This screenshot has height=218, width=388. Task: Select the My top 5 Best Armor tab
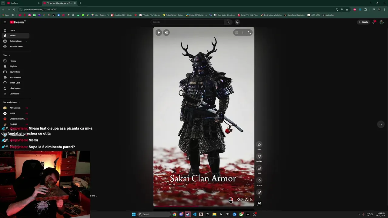(x=59, y=3)
